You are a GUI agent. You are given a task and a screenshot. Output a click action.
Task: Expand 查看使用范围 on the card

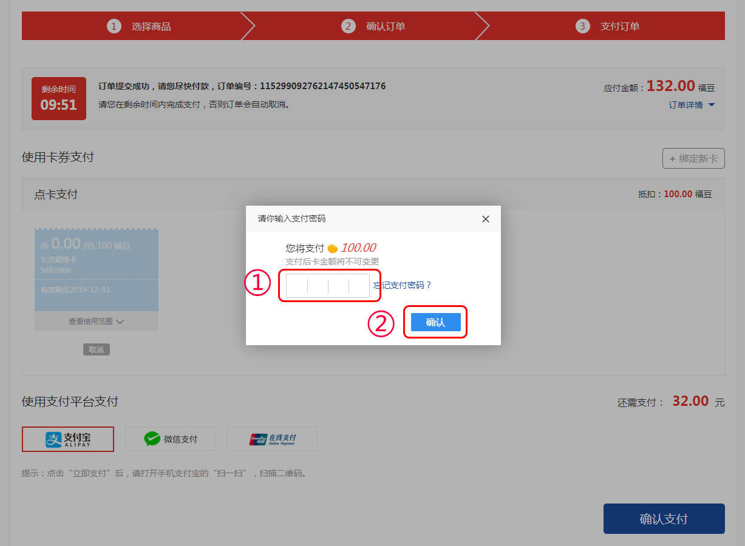coord(97,322)
